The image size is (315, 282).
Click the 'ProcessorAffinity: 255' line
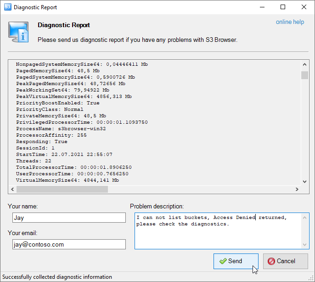pyautogui.click(x=51, y=135)
